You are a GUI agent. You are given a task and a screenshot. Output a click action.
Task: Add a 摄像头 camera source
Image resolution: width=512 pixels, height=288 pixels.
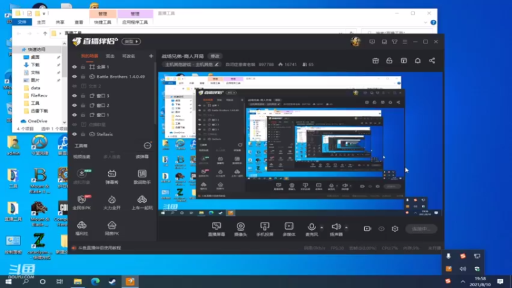241,229
